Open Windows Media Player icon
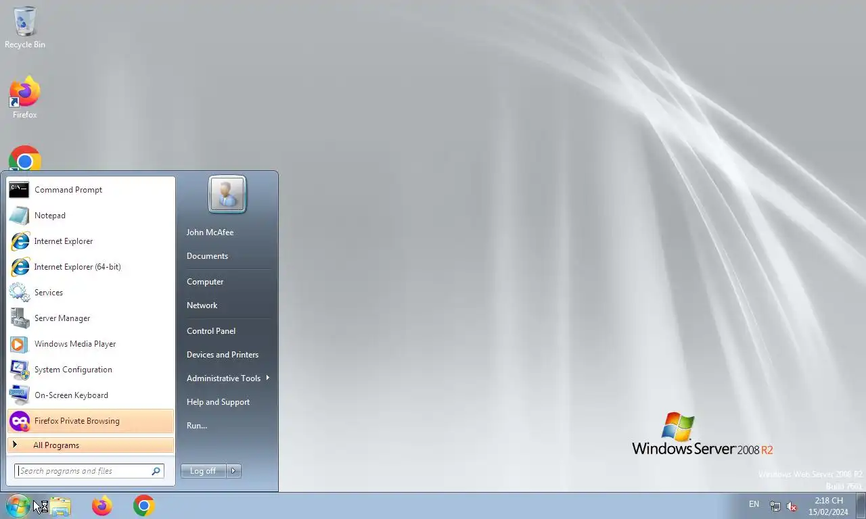Screen dimensions: 866x519 [19, 344]
